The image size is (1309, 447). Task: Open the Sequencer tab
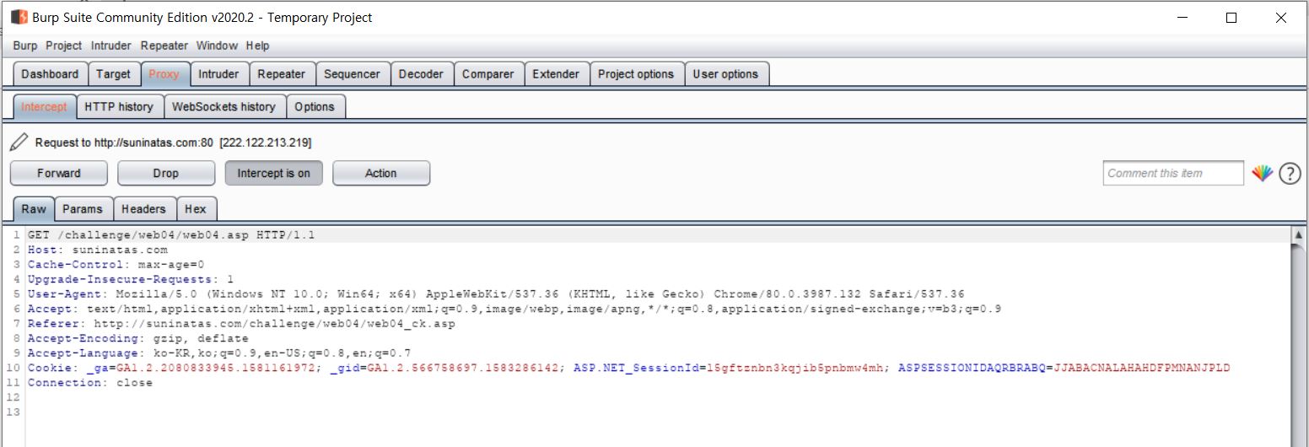353,74
